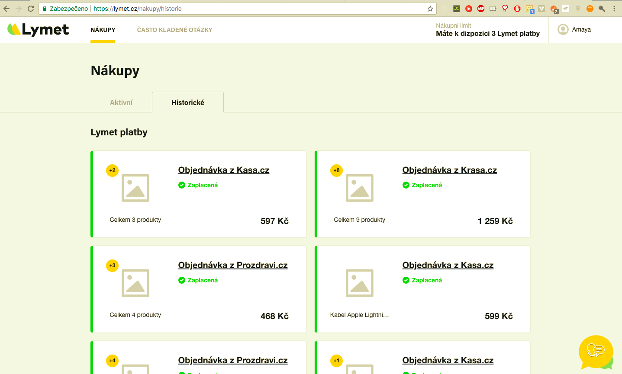Open Objednávka z Kasa.cz for 597 Kč
The image size is (622, 374).
pos(224,170)
